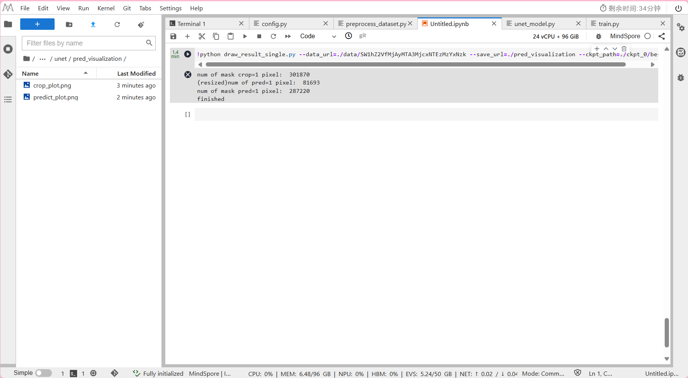Expand the collapsed breadcrumb ellipsis
688x378 pixels.
click(42, 59)
